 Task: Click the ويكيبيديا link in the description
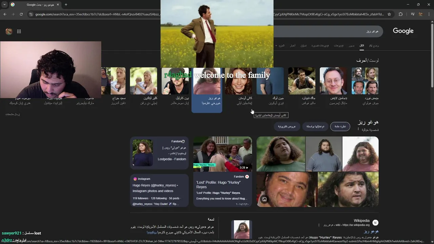tap(152, 232)
